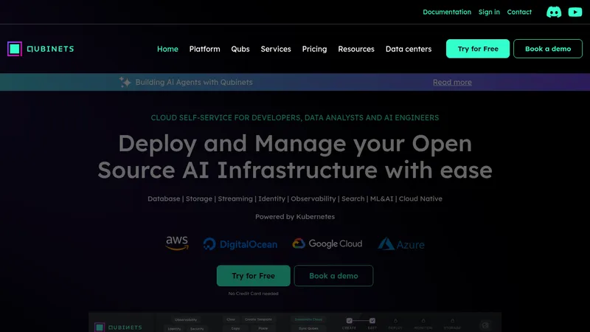Click header Try for Free button

[478, 49]
